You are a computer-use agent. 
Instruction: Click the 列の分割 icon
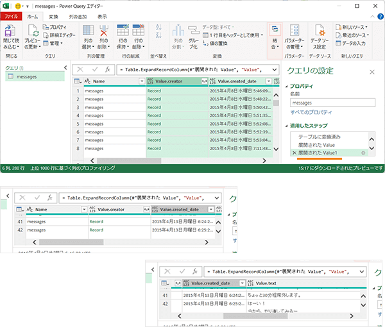178,30
